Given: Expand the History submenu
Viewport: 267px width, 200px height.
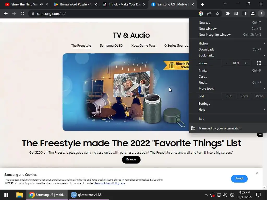Looking at the screenshot, I should coord(228,43).
